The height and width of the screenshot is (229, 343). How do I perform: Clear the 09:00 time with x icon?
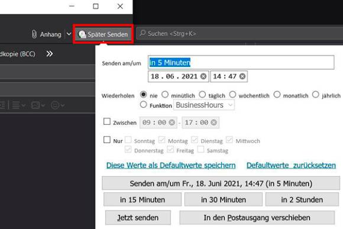[x=171, y=122]
